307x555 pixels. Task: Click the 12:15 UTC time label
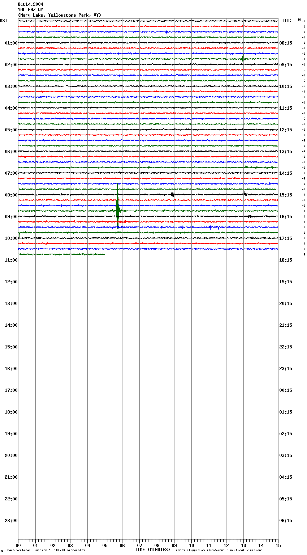[x=286, y=130]
